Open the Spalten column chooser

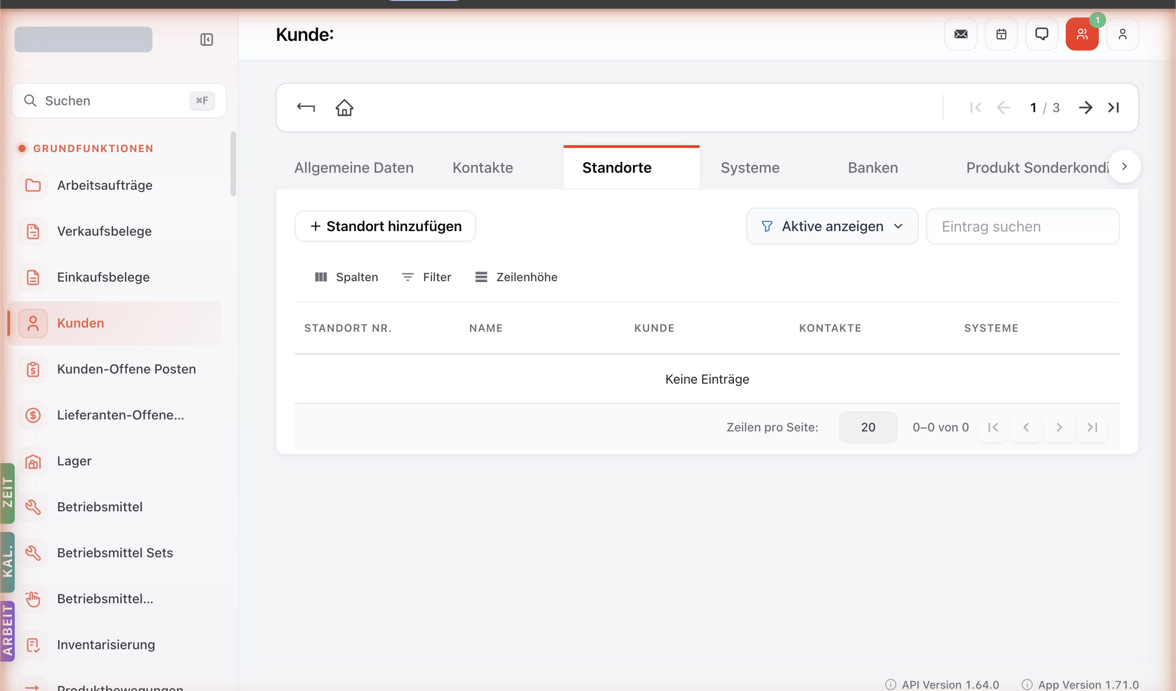click(346, 277)
